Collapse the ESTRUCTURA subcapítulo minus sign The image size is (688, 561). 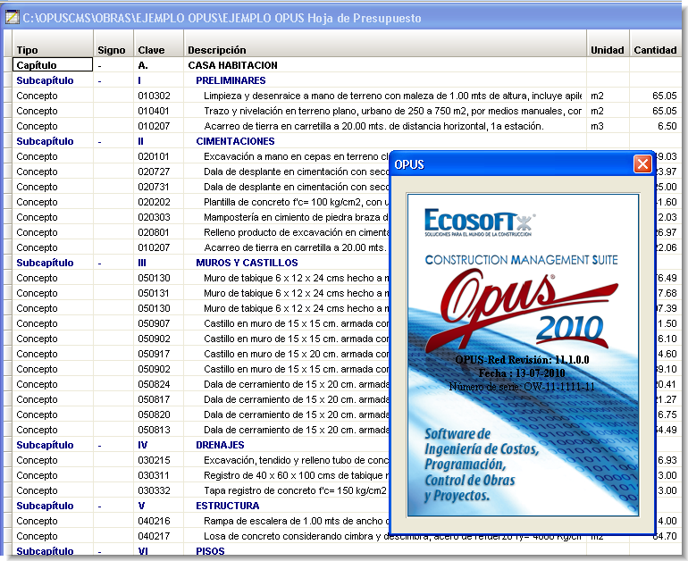coord(99,507)
